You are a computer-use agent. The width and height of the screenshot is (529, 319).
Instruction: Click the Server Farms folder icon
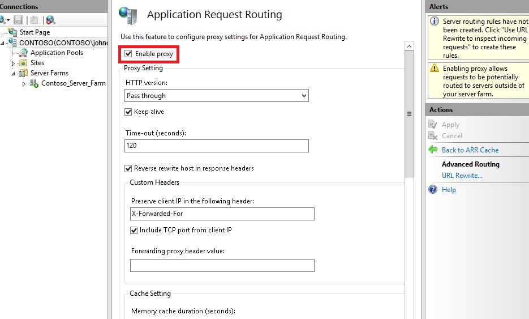pyautogui.click(x=23, y=73)
